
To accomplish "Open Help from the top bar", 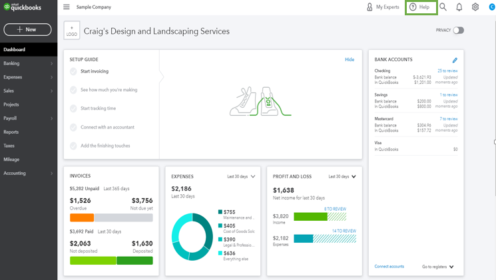I will (421, 7).
